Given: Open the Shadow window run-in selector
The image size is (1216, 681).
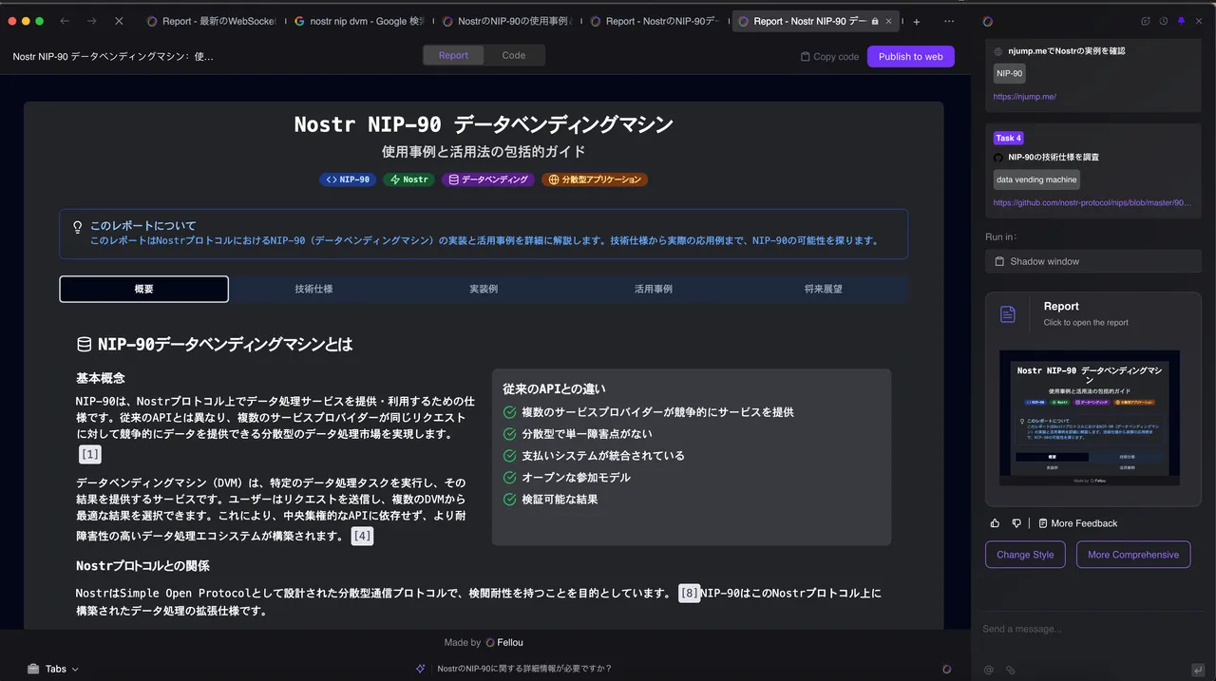Looking at the screenshot, I should point(1093,261).
